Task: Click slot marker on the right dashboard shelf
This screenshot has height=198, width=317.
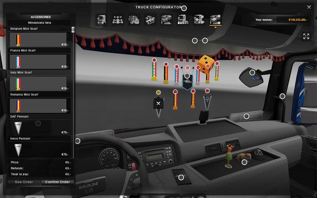Action: [246, 116]
